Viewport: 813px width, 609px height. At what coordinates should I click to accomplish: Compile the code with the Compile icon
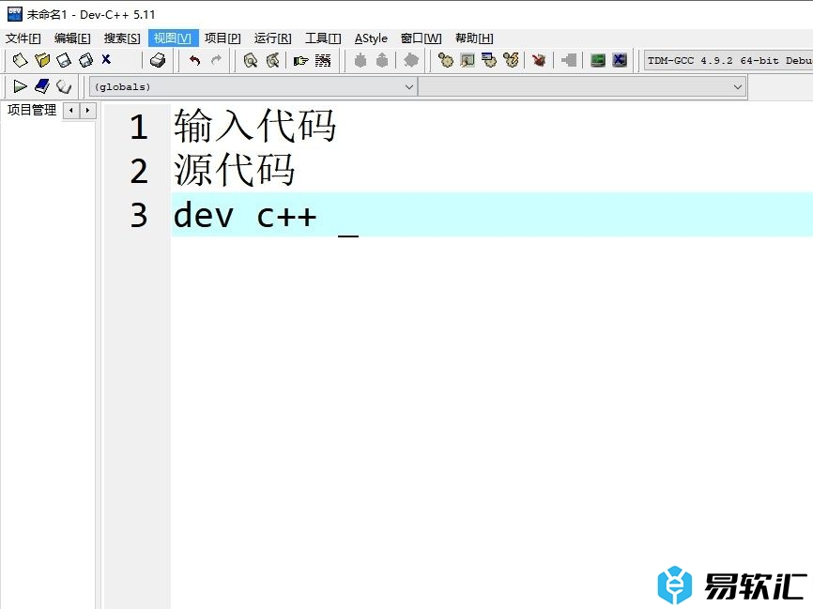tap(445, 61)
